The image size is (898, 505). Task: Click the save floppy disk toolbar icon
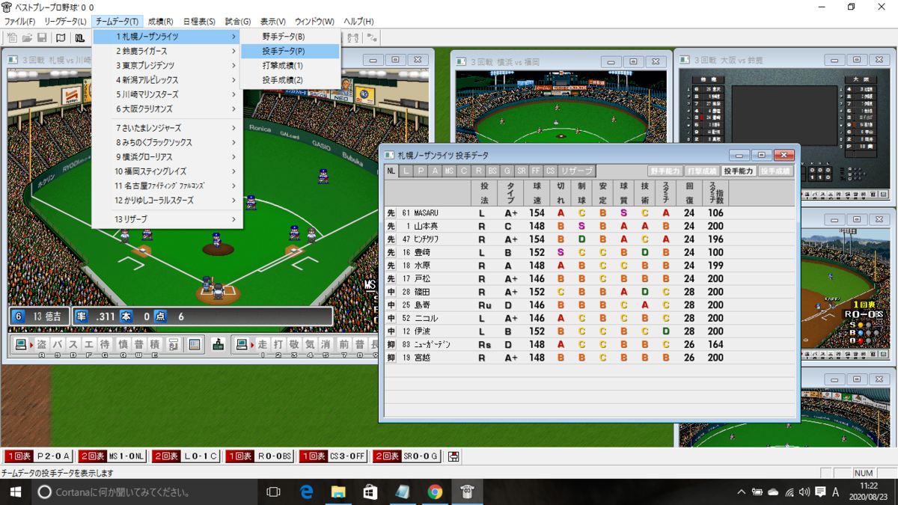click(42, 37)
